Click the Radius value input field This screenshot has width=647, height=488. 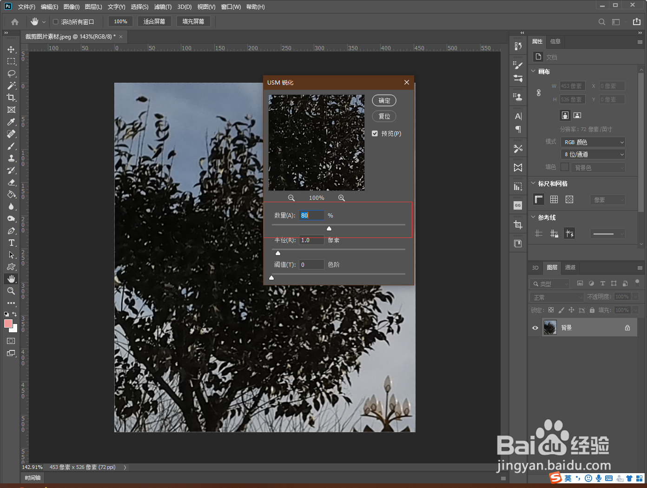pyautogui.click(x=311, y=240)
